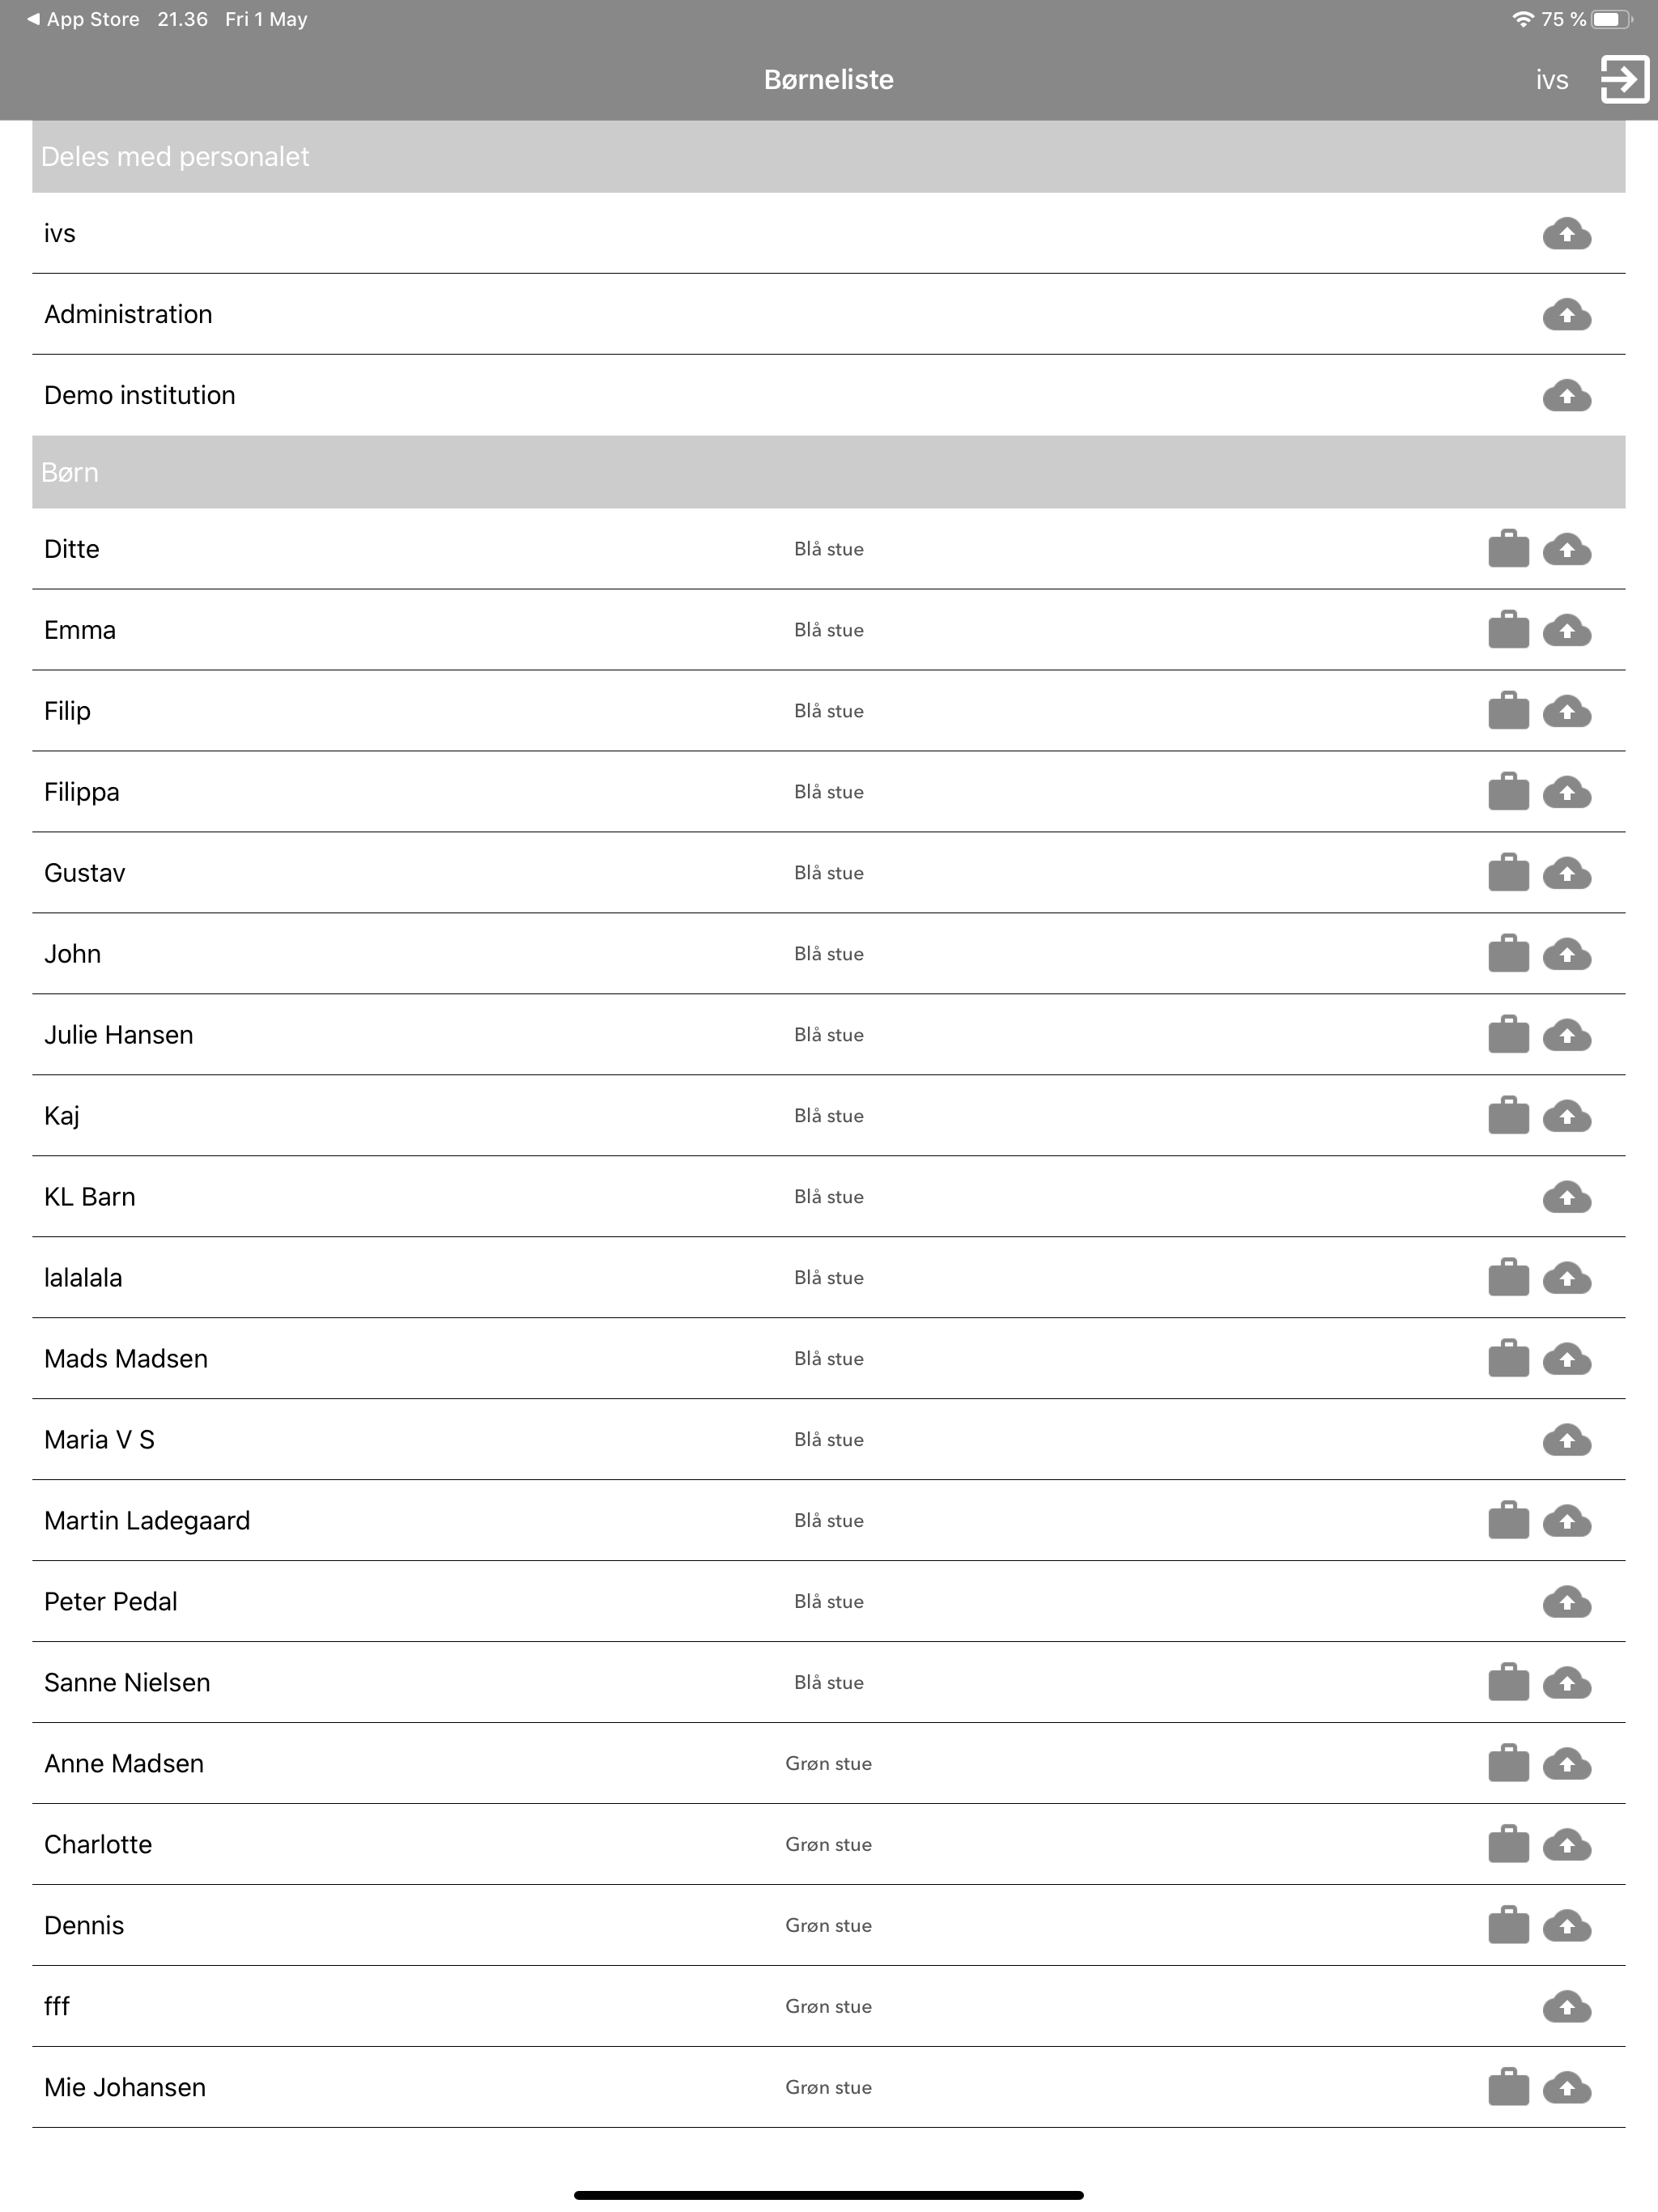1658x2212 pixels.
Task: Tap cloud upload icon for KL Barn
Action: pyautogui.click(x=1567, y=1197)
